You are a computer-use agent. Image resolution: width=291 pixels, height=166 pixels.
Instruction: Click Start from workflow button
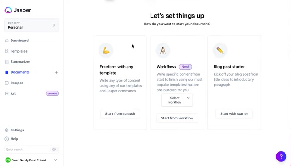177,118
